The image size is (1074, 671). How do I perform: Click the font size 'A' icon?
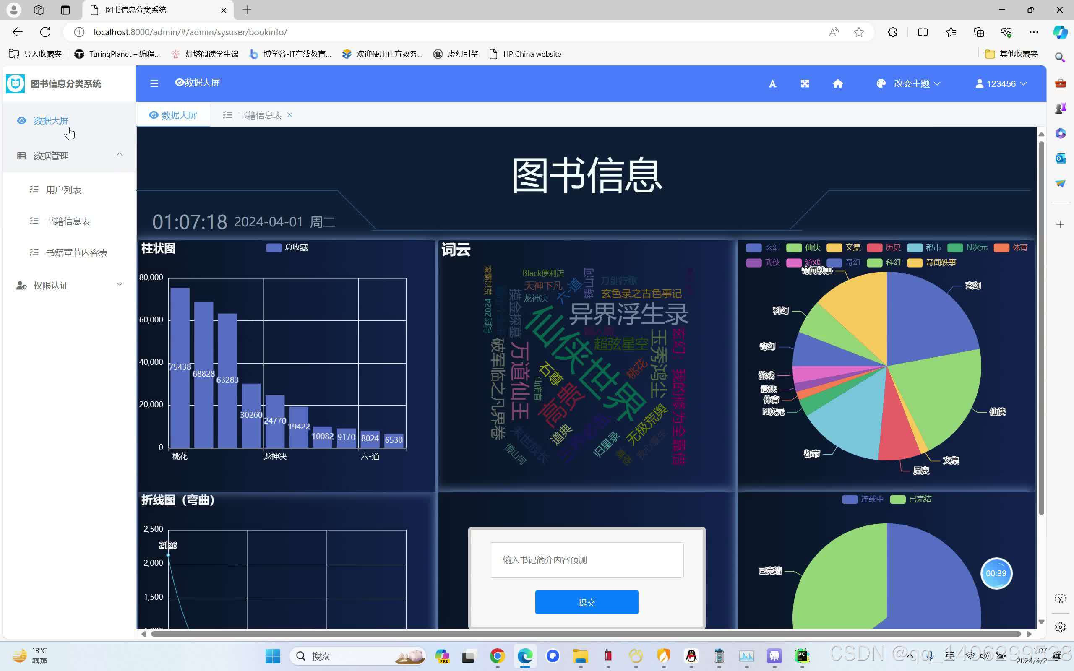[772, 84]
